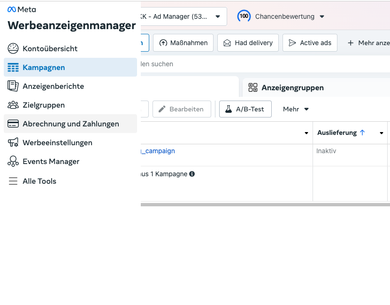Apply the Had delivery filter
The width and height of the screenshot is (390, 305).
coord(248,43)
